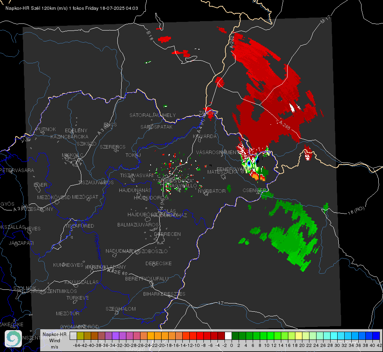This screenshot has width=383, height=352.
Task: Click the blue Hajdú-Bihar county label
Action: coord(98,247)
